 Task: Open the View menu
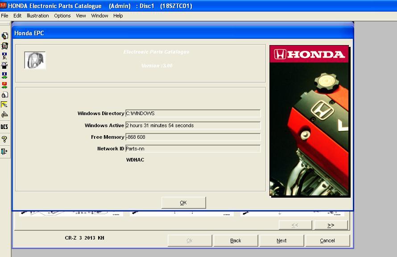81,16
